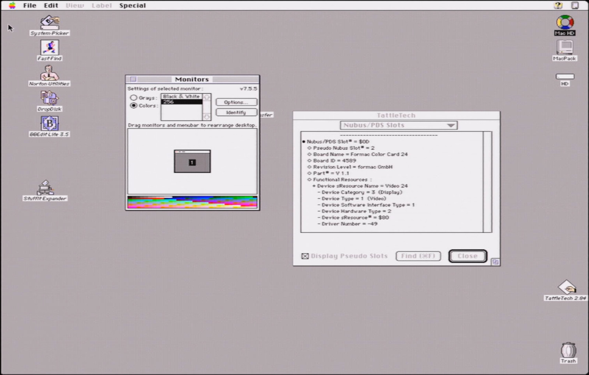Click the Device Software Interface Type row
The width and height of the screenshot is (589, 375).
[366, 205]
